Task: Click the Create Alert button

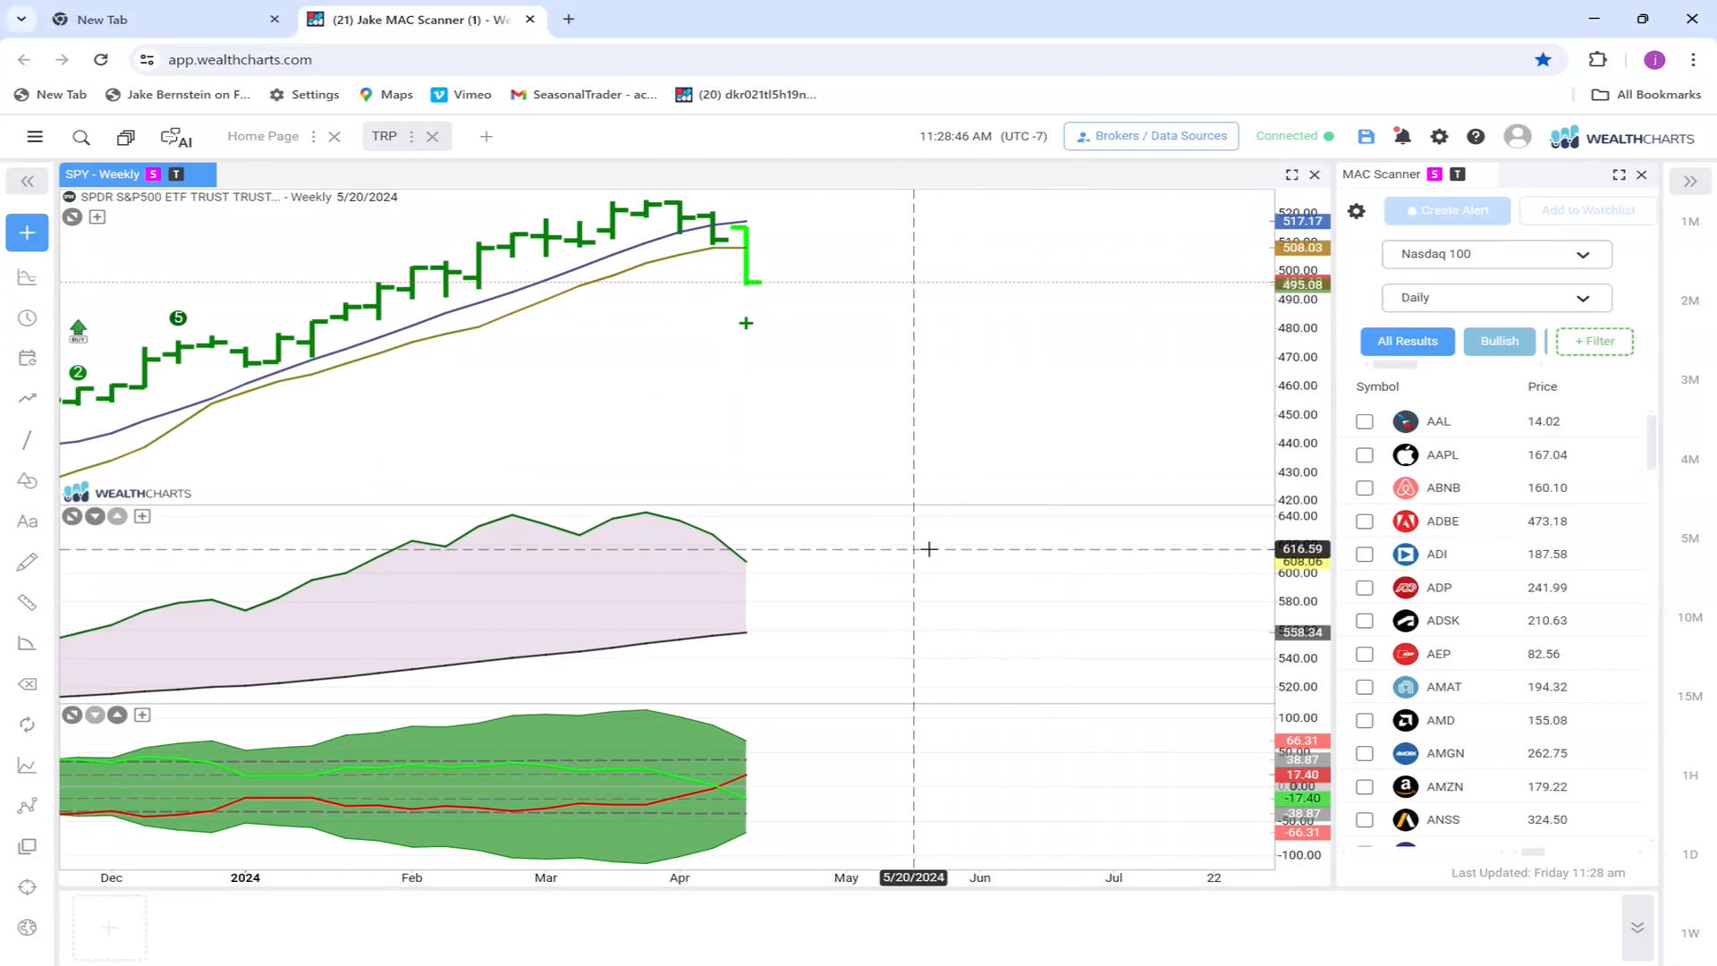Action: pos(1447,211)
